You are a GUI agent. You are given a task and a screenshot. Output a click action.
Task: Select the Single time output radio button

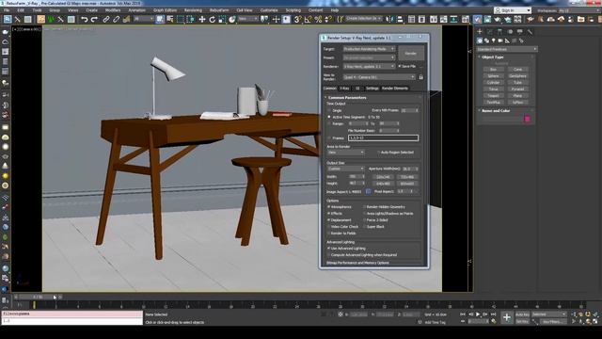click(x=329, y=110)
